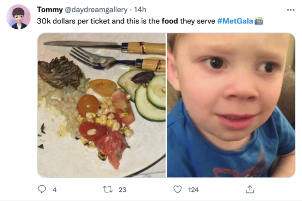The height and width of the screenshot is (201, 302).
Task: Open the 14h timestamp permalink
Action: coord(140,10)
